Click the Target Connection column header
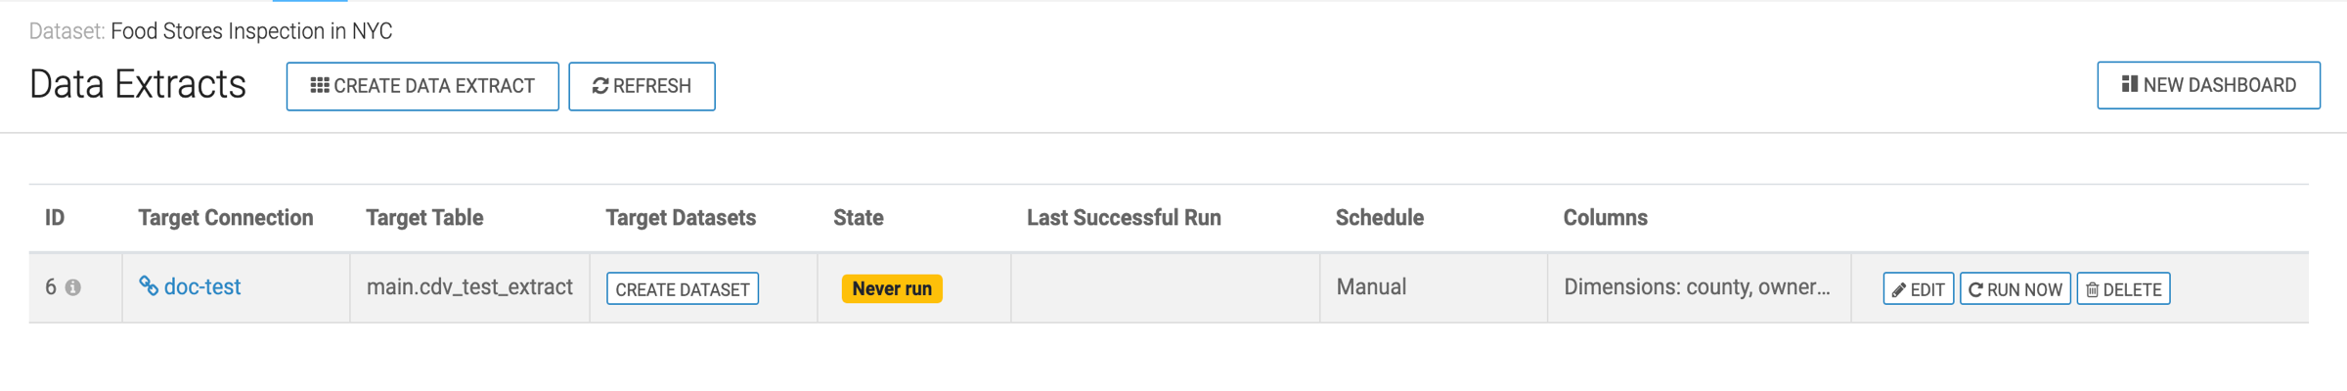Image resolution: width=2347 pixels, height=391 pixels. pyautogui.click(x=226, y=218)
